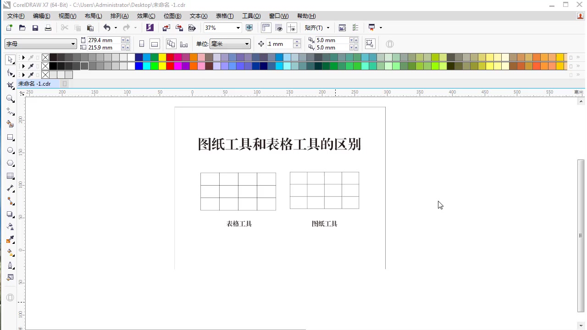Screen dimensions: 587x330
Task: Select the Connector line tool
Action: coord(10,201)
